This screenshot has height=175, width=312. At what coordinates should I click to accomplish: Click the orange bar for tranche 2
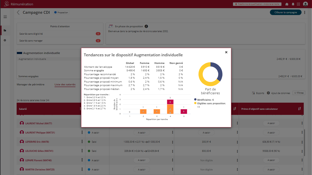tap(143, 111)
